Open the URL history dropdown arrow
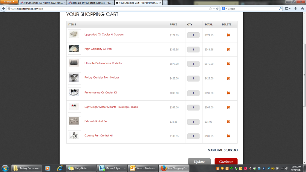This screenshot has width=306, height=172. point(214,9)
